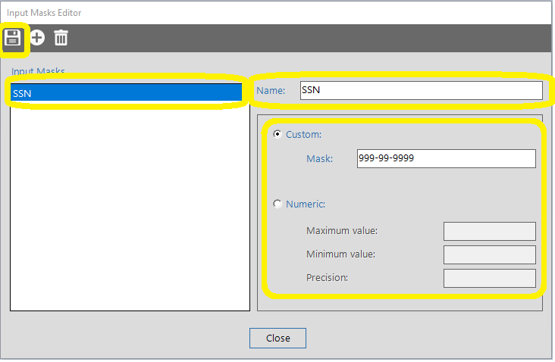Click the Maximum value input box
Viewport: 555px width, 362px height.
pyautogui.click(x=489, y=231)
